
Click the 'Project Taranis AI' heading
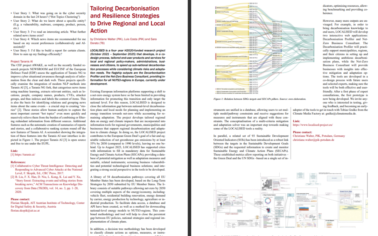tap(22, 62)
